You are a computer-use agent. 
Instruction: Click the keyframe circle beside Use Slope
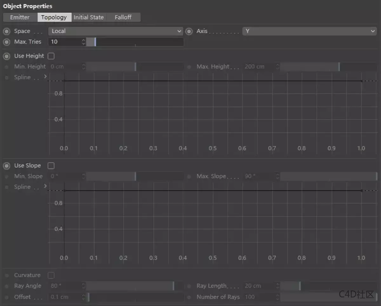(x=7, y=166)
